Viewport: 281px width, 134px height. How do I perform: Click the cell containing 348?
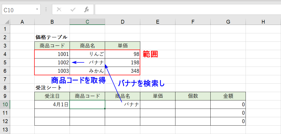coord(122,71)
